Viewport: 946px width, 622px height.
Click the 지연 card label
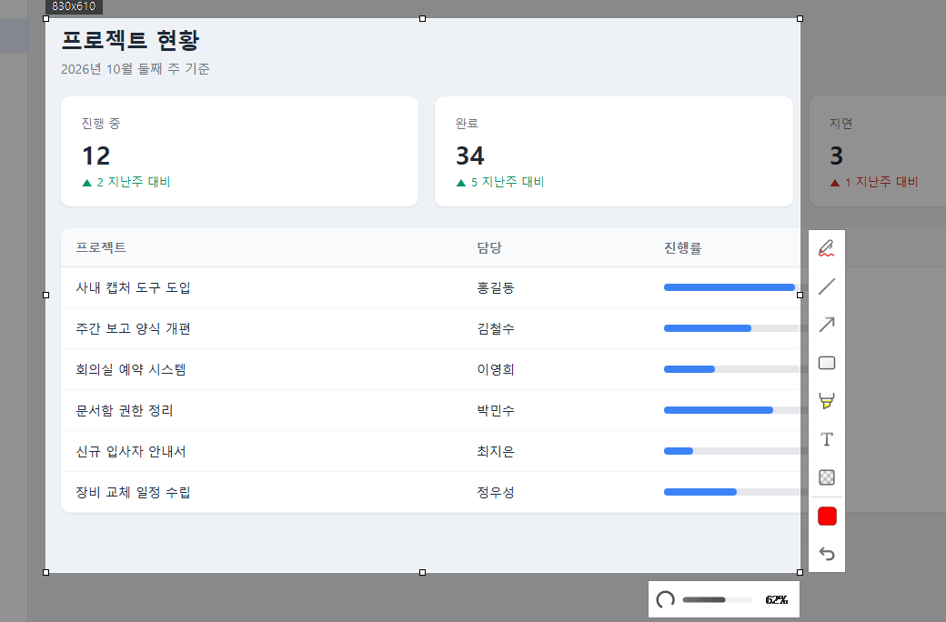click(x=841, y=123)
